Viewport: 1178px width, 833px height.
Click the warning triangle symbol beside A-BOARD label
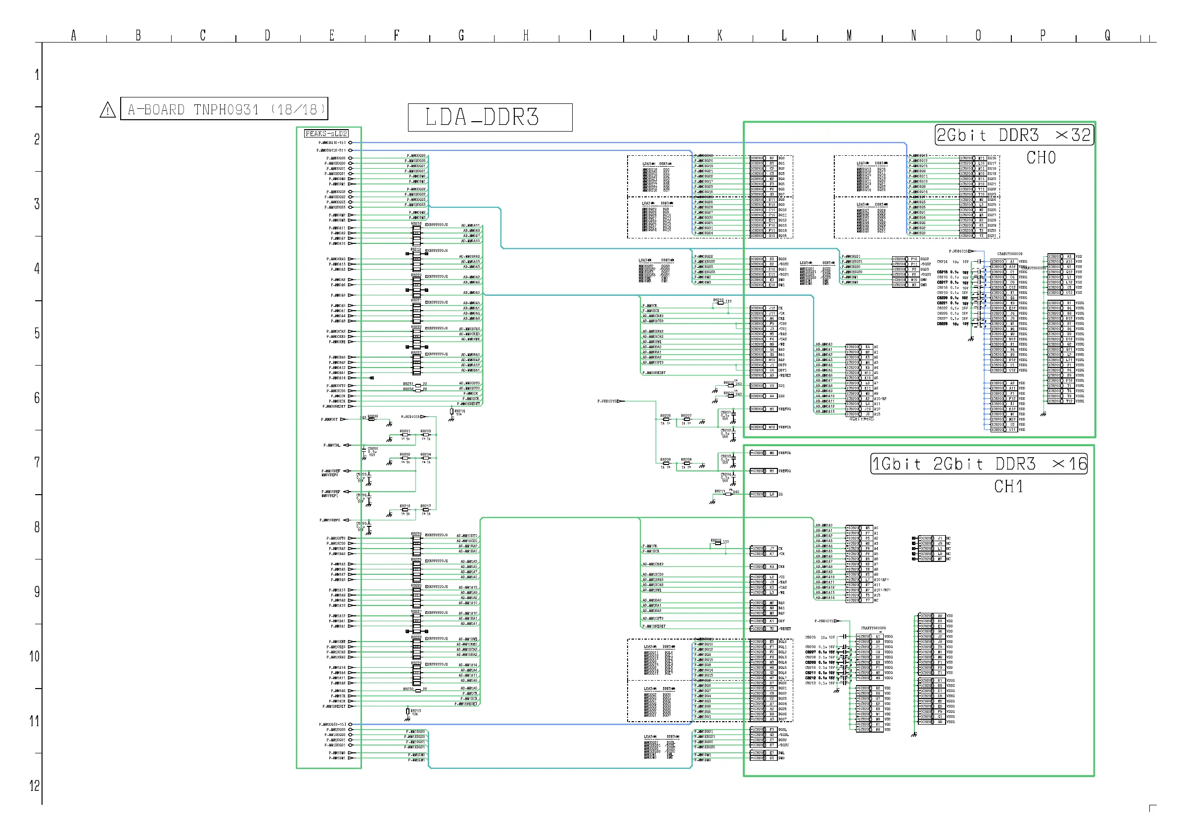[x=107, y=110]
